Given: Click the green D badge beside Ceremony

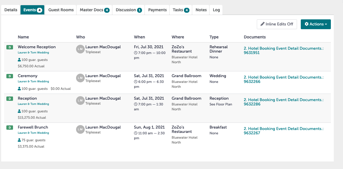Looking at the screenshot, I should [10, 76].
